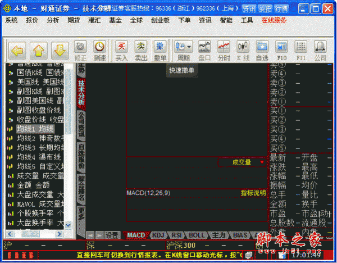Open the 资讯 menu in menu bar
337x263 pixels.
[205, 20]
